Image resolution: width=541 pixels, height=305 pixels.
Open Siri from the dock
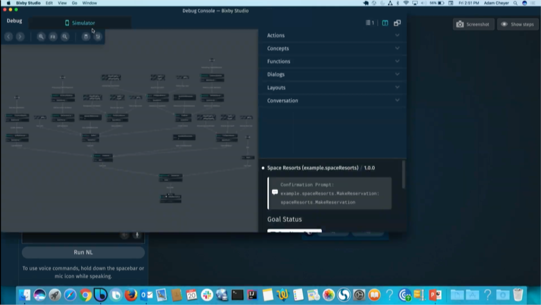coord(40,295)
